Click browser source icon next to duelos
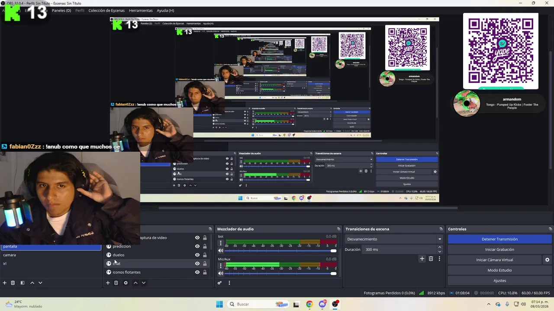 coord(109,255)
